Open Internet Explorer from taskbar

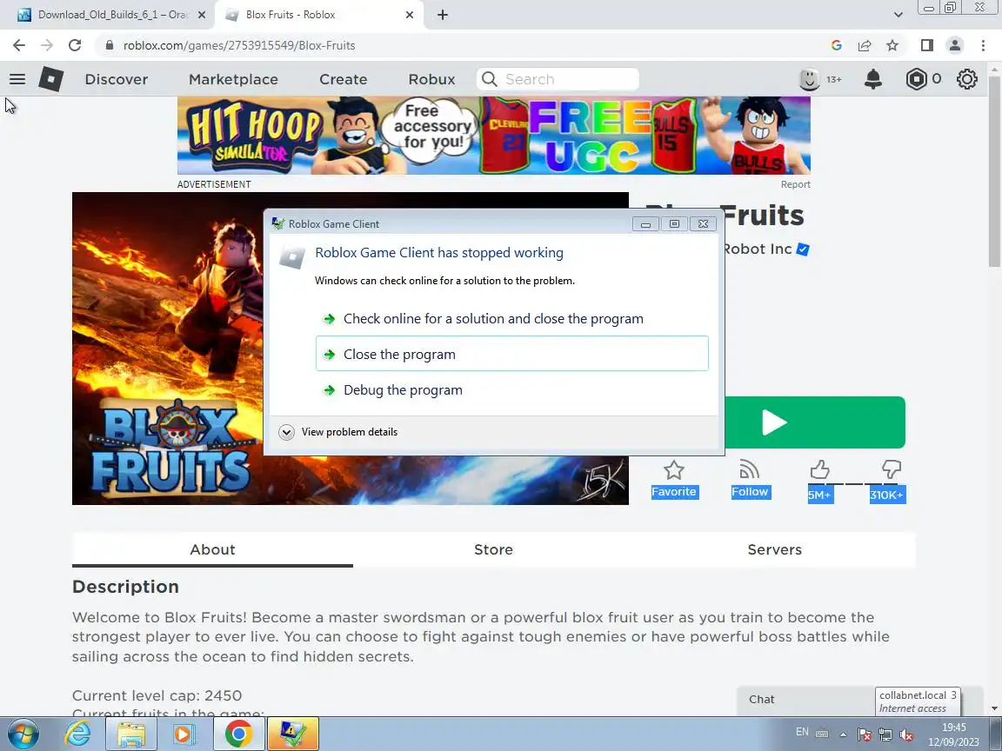pos(78,734)
